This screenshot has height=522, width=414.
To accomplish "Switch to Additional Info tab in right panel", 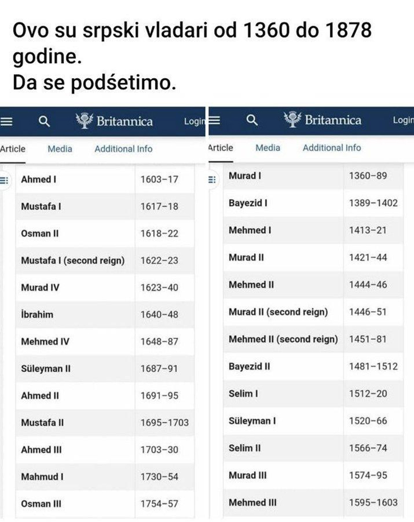I will (332, 148).
